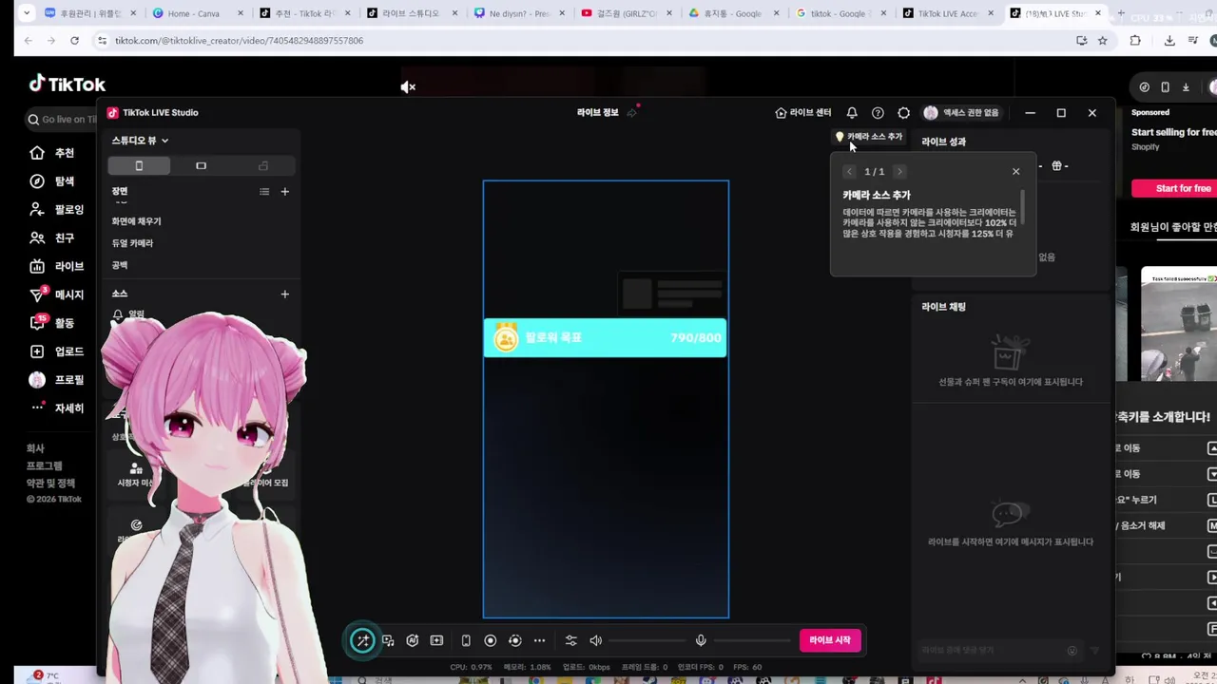The height and width of the screenshot is (684, 1217).
Task: Click the browser reload button
Action: [75, 41]
